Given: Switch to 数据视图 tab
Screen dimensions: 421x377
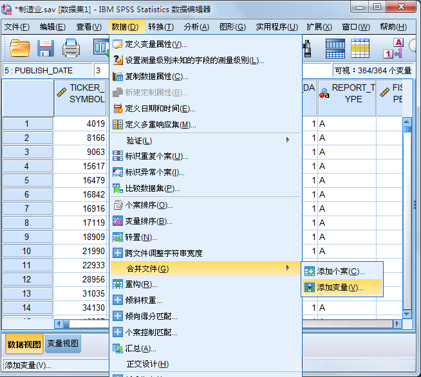Looking at the screenshot, I should [x=24, y=344].
